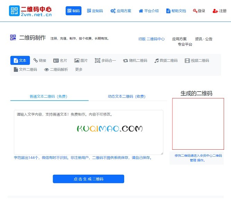Screen dimensions: 231x200
Task: Click the business card icon
Action: tap(56, 61)
